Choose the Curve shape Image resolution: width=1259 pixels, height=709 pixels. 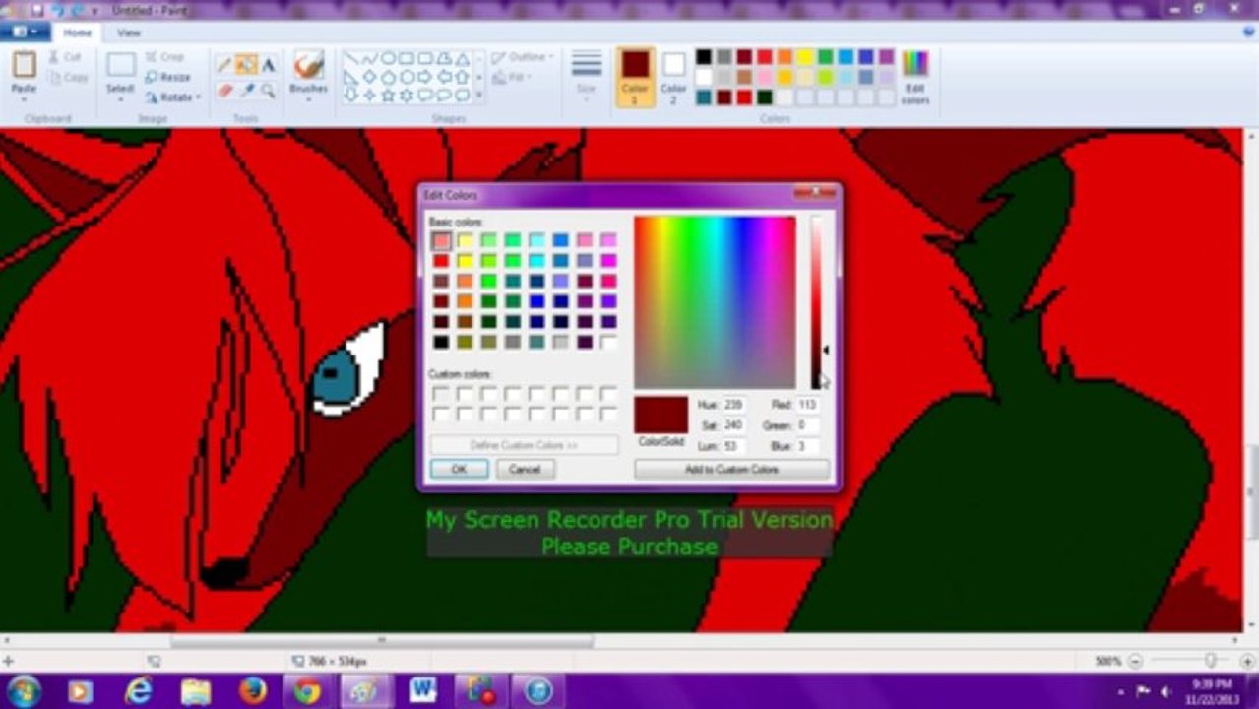370,59
